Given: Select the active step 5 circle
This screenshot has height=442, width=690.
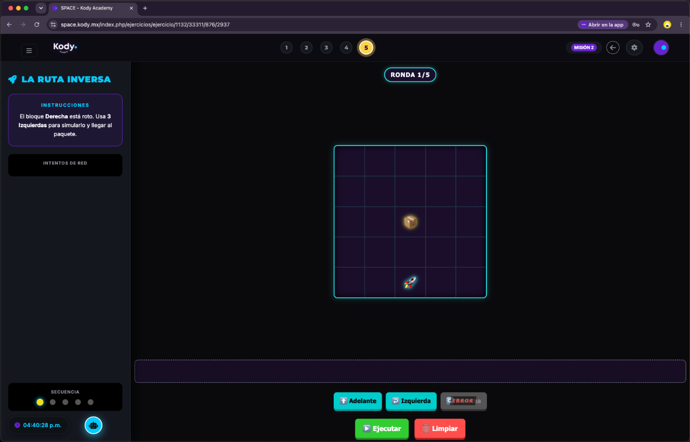Looking at the screenshot, I should [x=366, y=47].
